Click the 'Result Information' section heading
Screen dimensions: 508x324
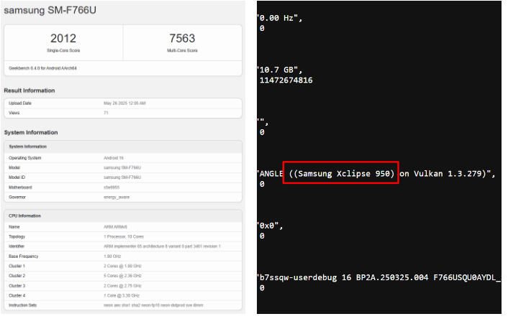point(30,91)
